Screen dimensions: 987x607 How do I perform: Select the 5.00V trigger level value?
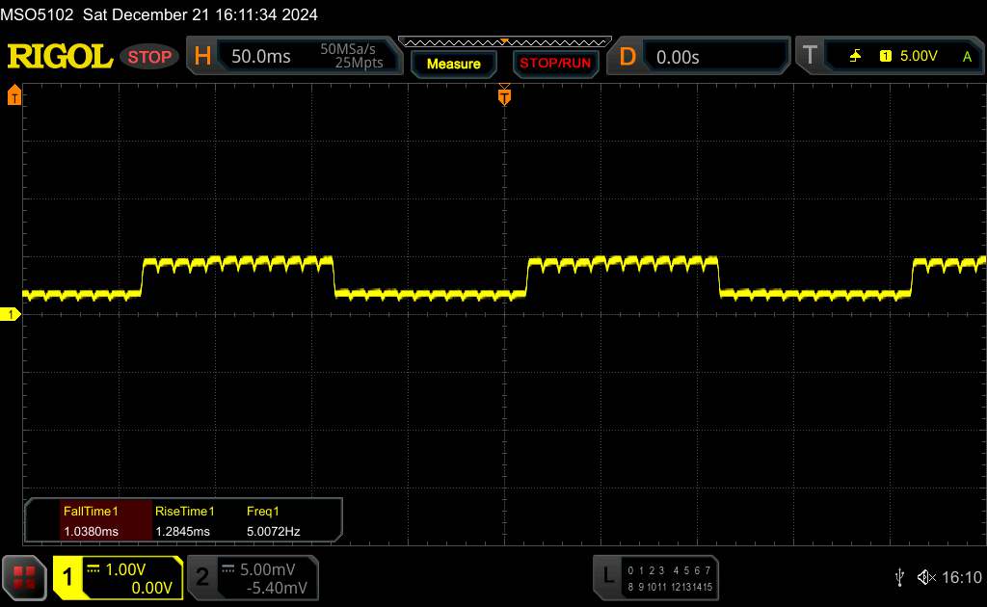919,56
